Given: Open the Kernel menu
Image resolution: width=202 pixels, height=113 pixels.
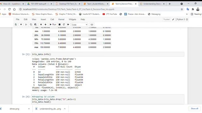Looking at the screenshot, I should click(61, 19).
